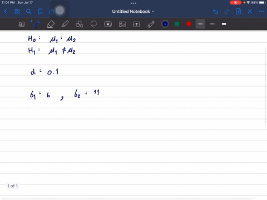Open the more options ellipsis menu
This screenshot has width=267, height=200.
pos(261,12)
